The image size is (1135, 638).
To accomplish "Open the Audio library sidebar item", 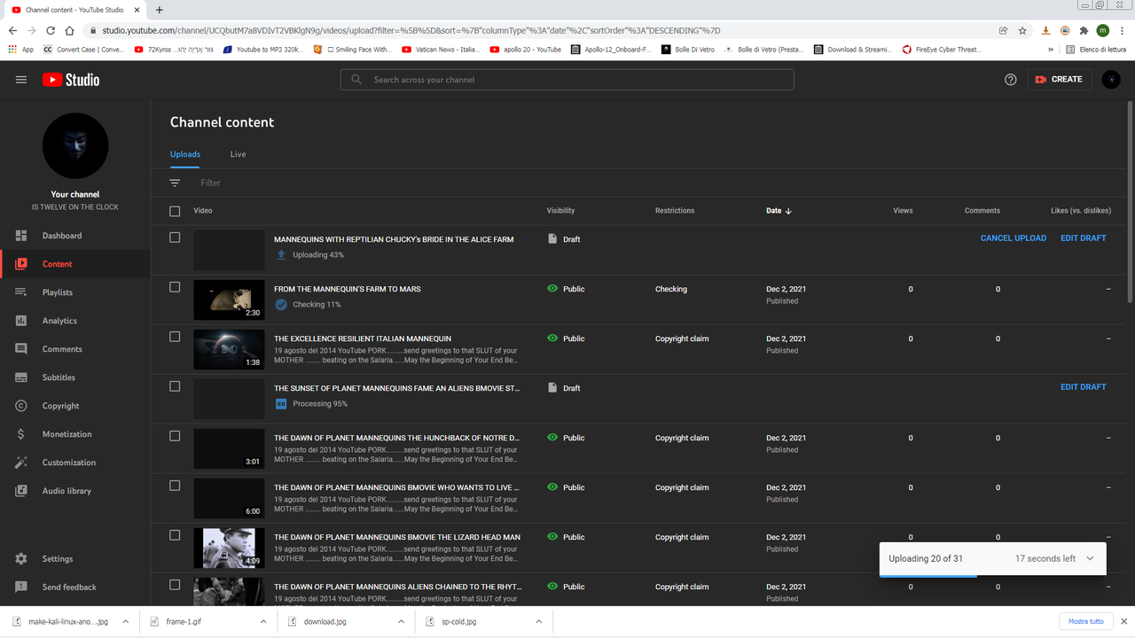I will click(x=67, y=491).
